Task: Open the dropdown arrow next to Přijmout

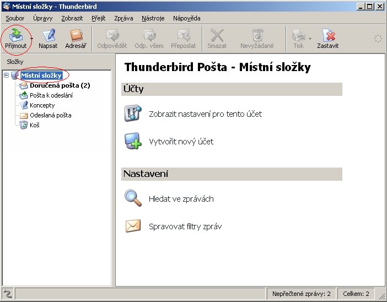Action: point(31,39)
